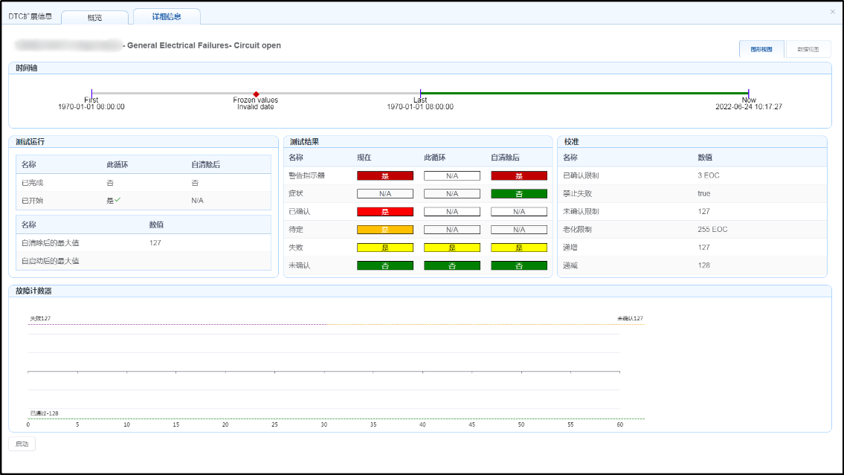Click 失败 yellow cell under 自清除后 in 测试结果
Screen dimensions: 844x475
pyautogui.click(x=519, y=248)
